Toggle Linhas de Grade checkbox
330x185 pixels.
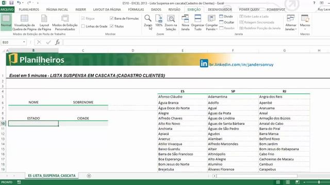pyautogui.click(x=83, y=26)
